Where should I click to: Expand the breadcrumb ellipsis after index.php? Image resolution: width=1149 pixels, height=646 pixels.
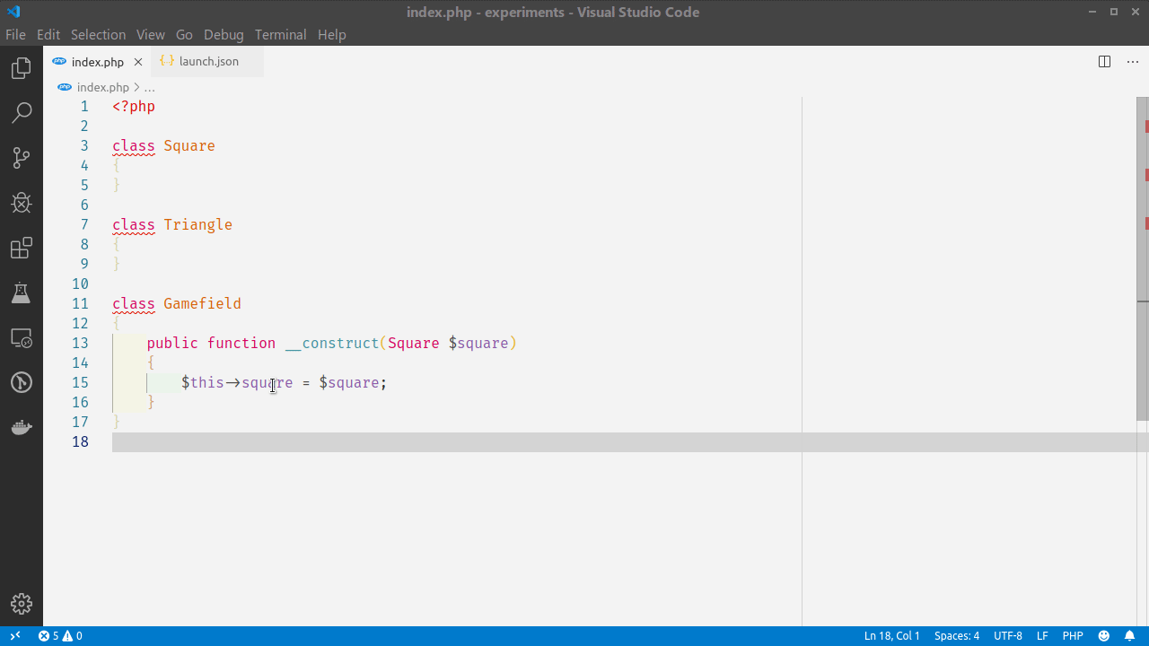(149, 87)
